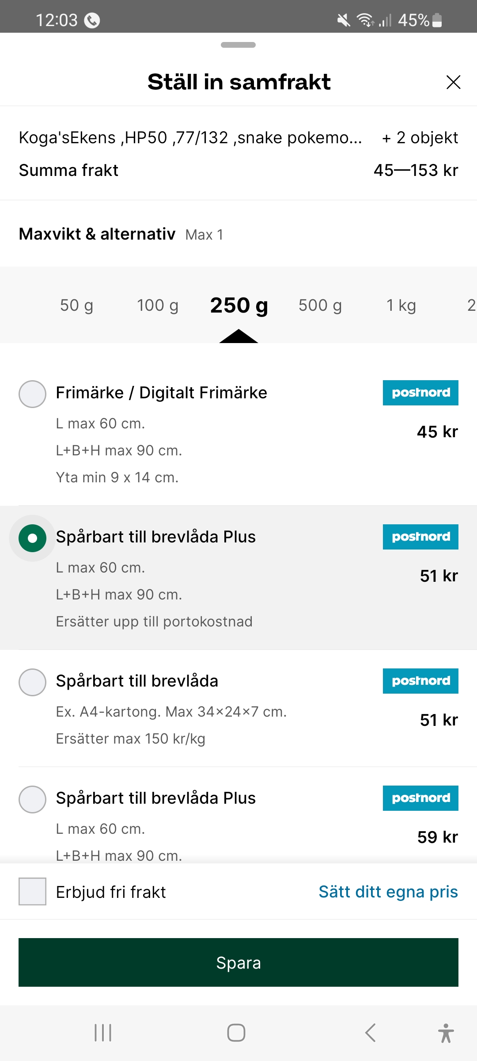Open the recent apps navigation icon

[x=103, y=1033]
